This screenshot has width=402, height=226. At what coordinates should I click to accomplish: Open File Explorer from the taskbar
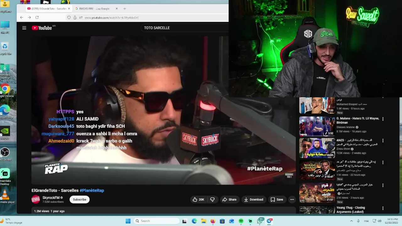(x=203, y=221)
